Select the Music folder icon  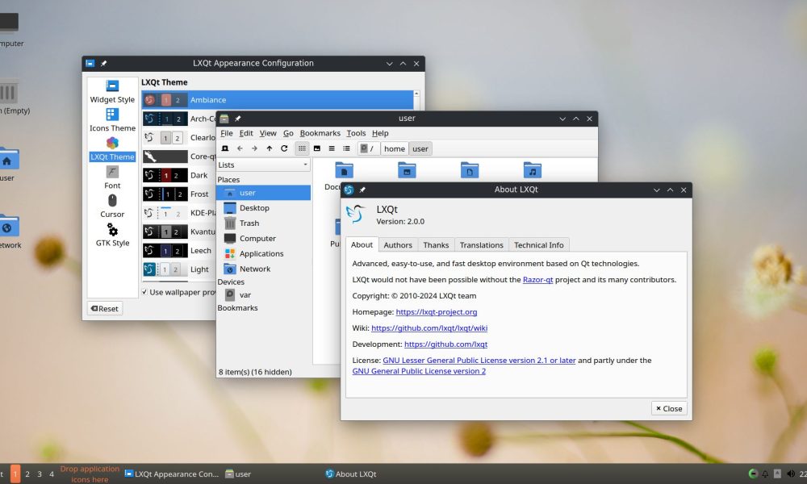[532, 169]
